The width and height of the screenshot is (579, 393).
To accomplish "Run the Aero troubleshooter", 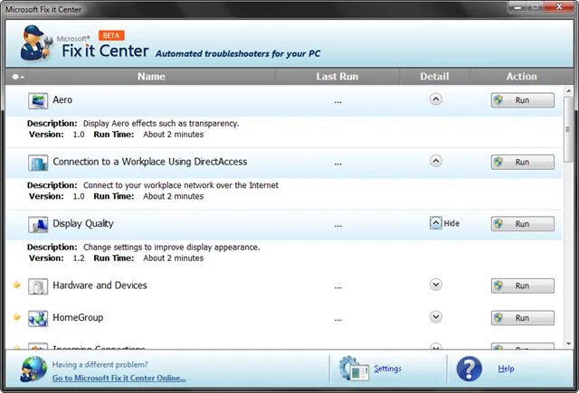I will point(523,100).
